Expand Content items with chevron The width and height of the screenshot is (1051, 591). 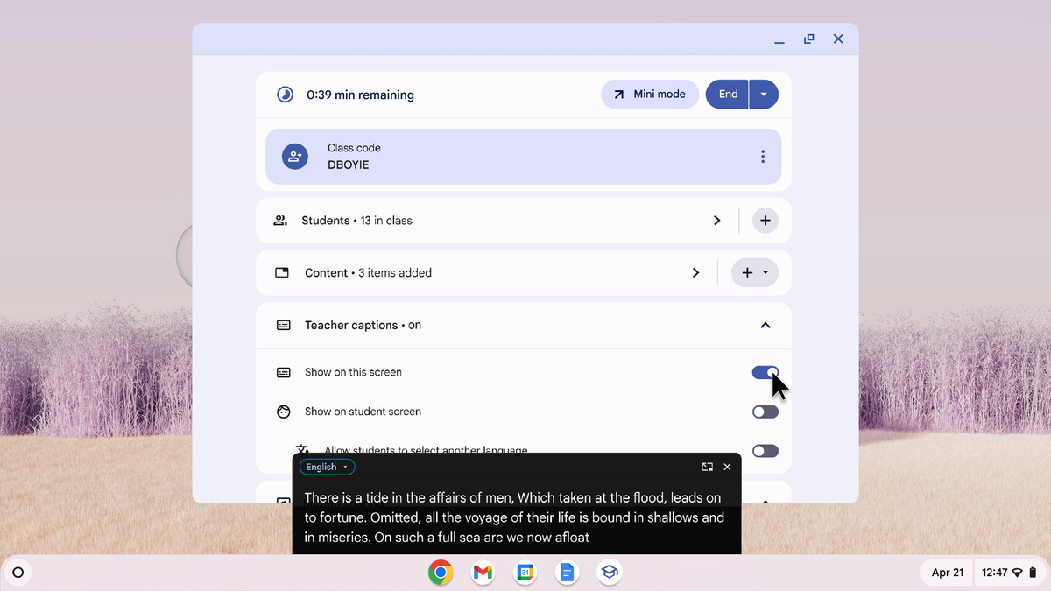tap(695, 273)
